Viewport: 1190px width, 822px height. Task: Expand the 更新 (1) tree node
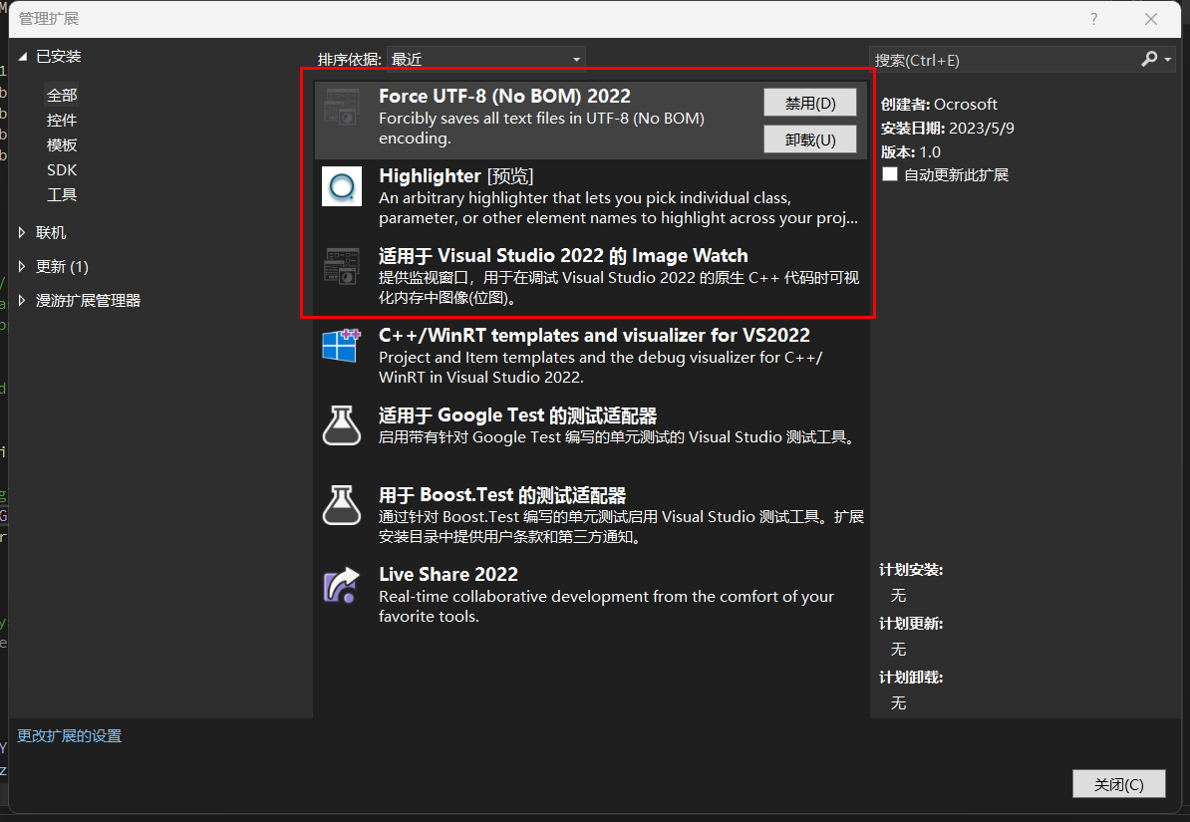click(x=22, y=266)
